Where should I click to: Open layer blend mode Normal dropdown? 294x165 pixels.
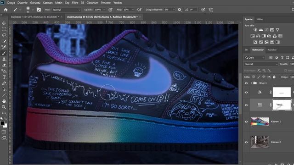(x=261, y=64)
